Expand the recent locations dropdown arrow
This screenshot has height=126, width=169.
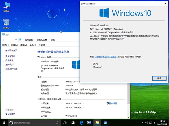(x=12, y=40)
